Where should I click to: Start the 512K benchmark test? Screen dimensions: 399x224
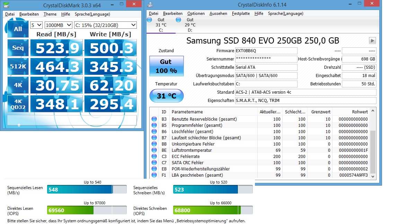click(18, 66)
